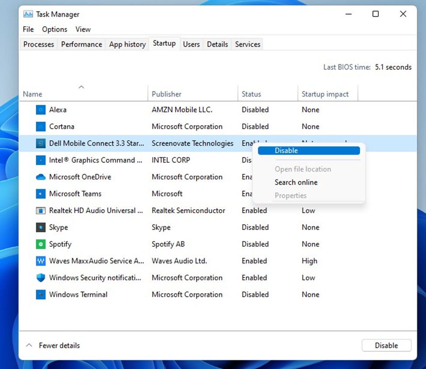Screen dimensions: 426x369
Task: Click the Microsoft Teams icon
Action: [x=41, y=194]
